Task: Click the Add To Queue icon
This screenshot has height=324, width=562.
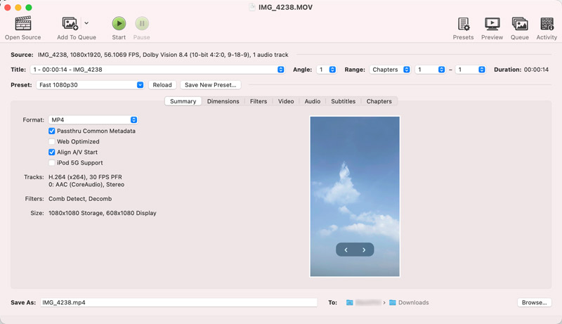Action: tap(70, 24)
